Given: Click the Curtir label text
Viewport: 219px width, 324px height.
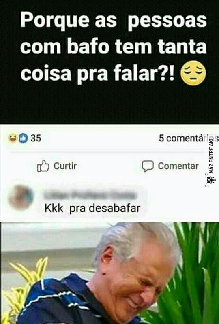Looking at the screenshot, I should (65, 166).
